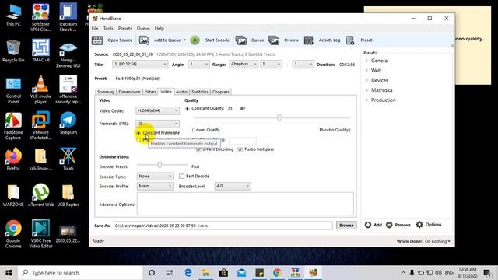Screen dimensions: 498x280
Task: Expand Devices presets category
Action: click(x=366, y=80)
